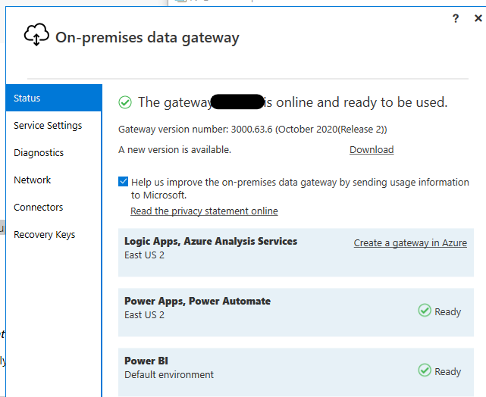Click 'A new version is available.' text
Image resolution: width=486 pixels, height=397 pixels.
pos(175,149)
